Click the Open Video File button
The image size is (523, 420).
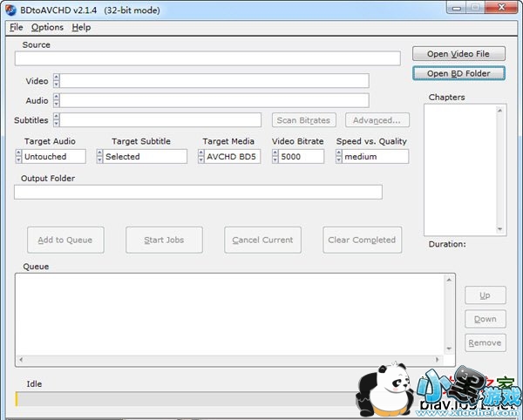pos(458,54)
